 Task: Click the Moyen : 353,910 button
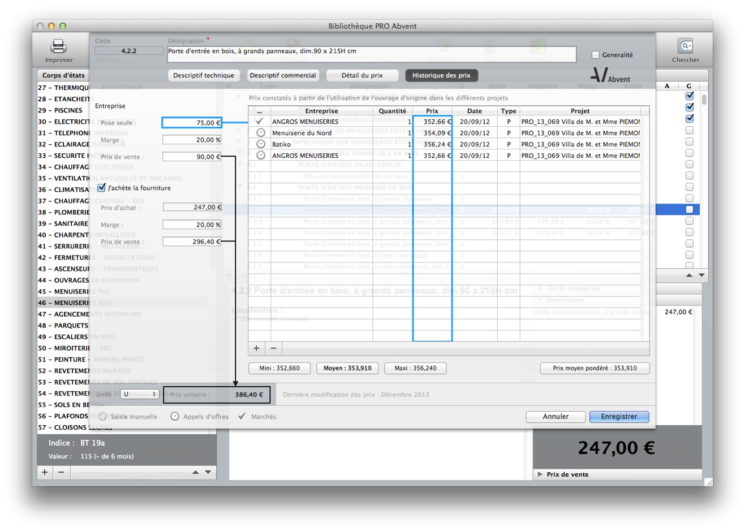click(x=347, y=368)
